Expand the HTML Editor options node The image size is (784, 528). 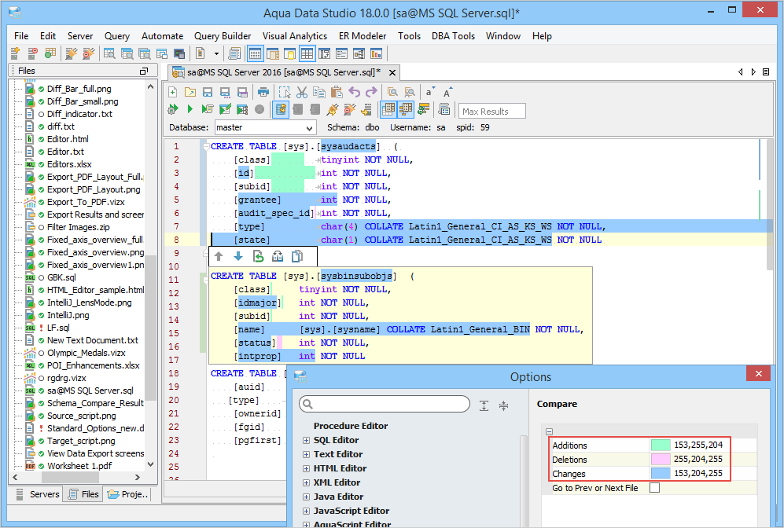307,468
